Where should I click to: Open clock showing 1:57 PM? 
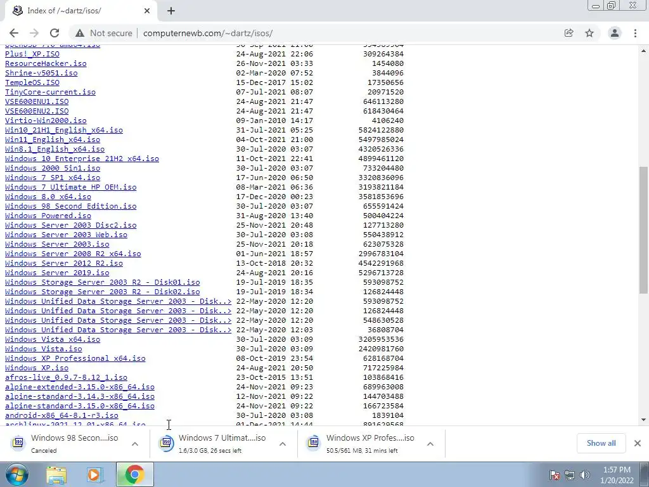(617, 475)
